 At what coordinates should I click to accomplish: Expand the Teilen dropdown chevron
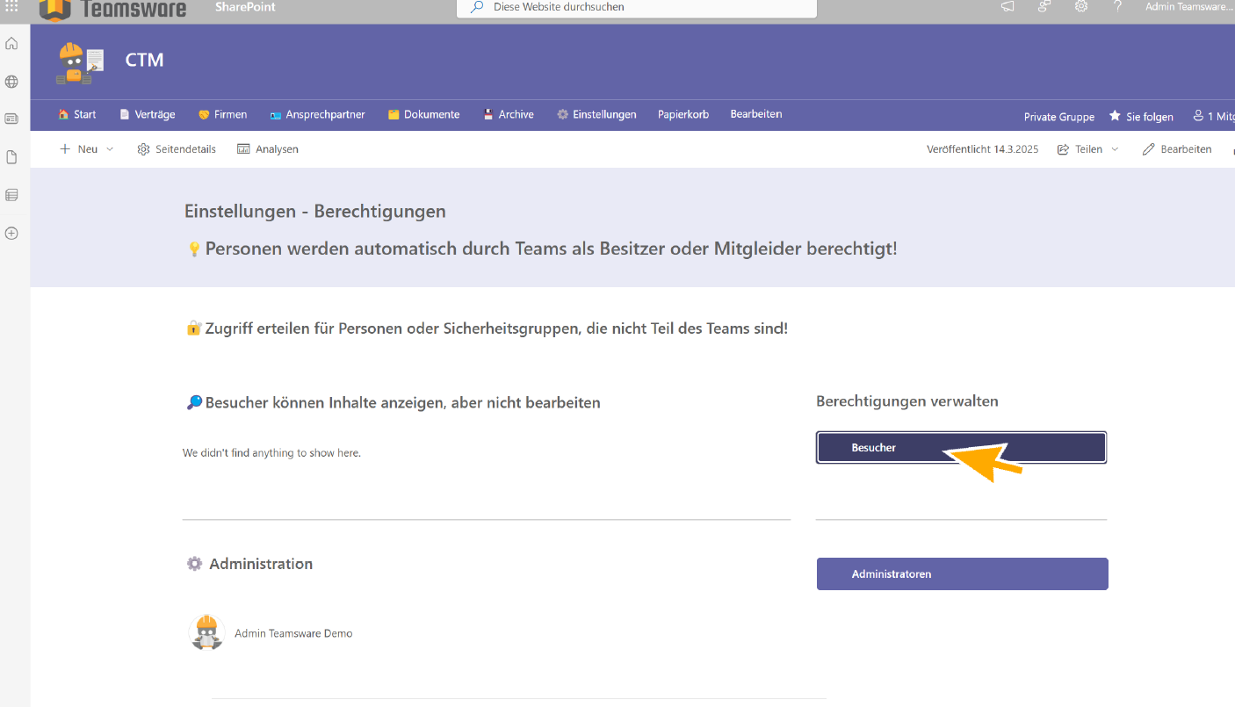click(1116, 149)
